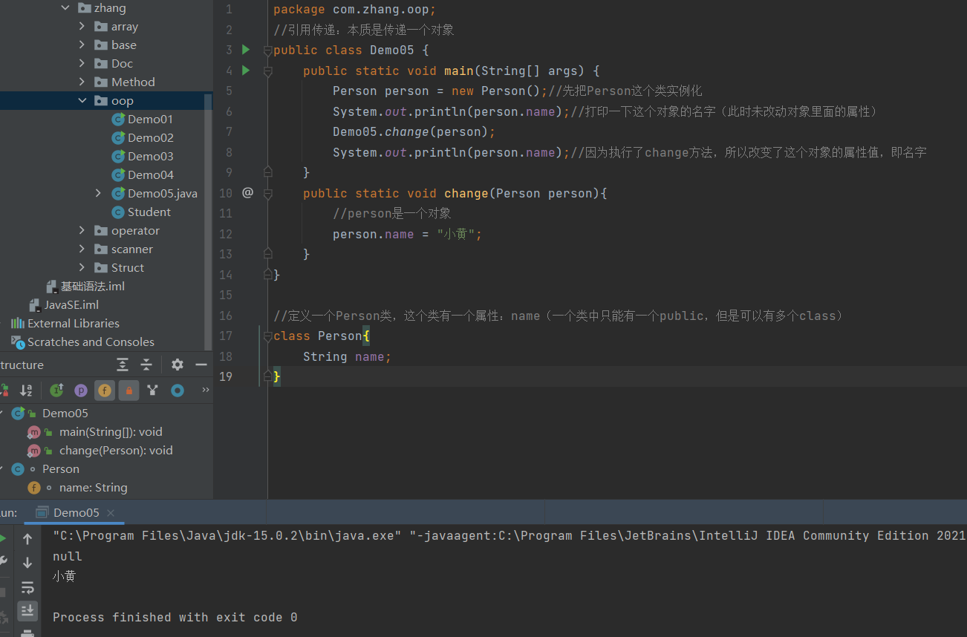The width and height of the screenshot is (967, 637).
Task: Toggle soft-wrap in Run console
Action: pos(27,587)
